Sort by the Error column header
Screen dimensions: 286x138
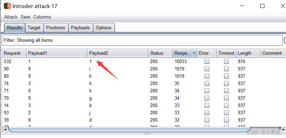click(x=207, y=53)
